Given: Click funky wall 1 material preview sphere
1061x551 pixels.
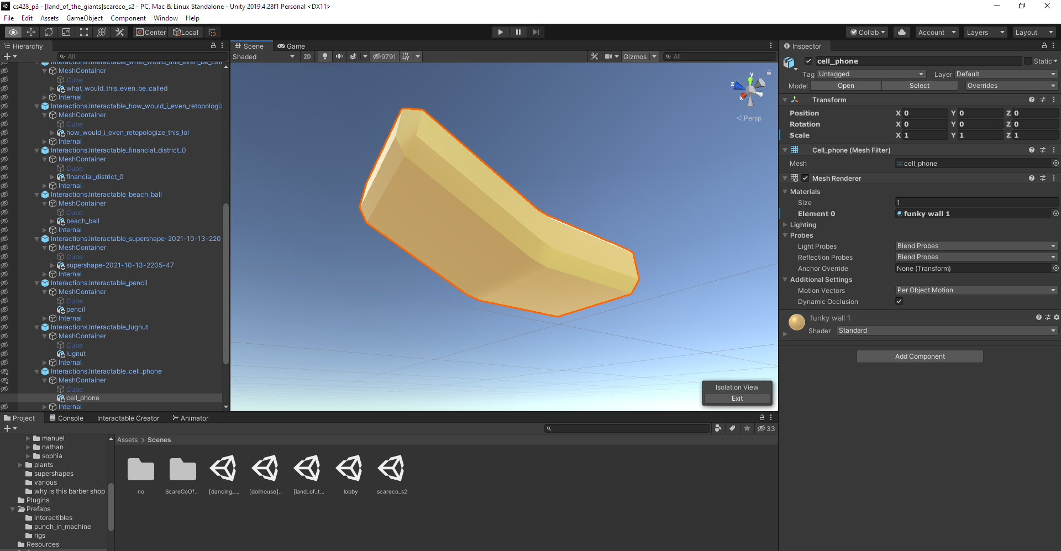Looking at the screenshot, I should (797, 322).
